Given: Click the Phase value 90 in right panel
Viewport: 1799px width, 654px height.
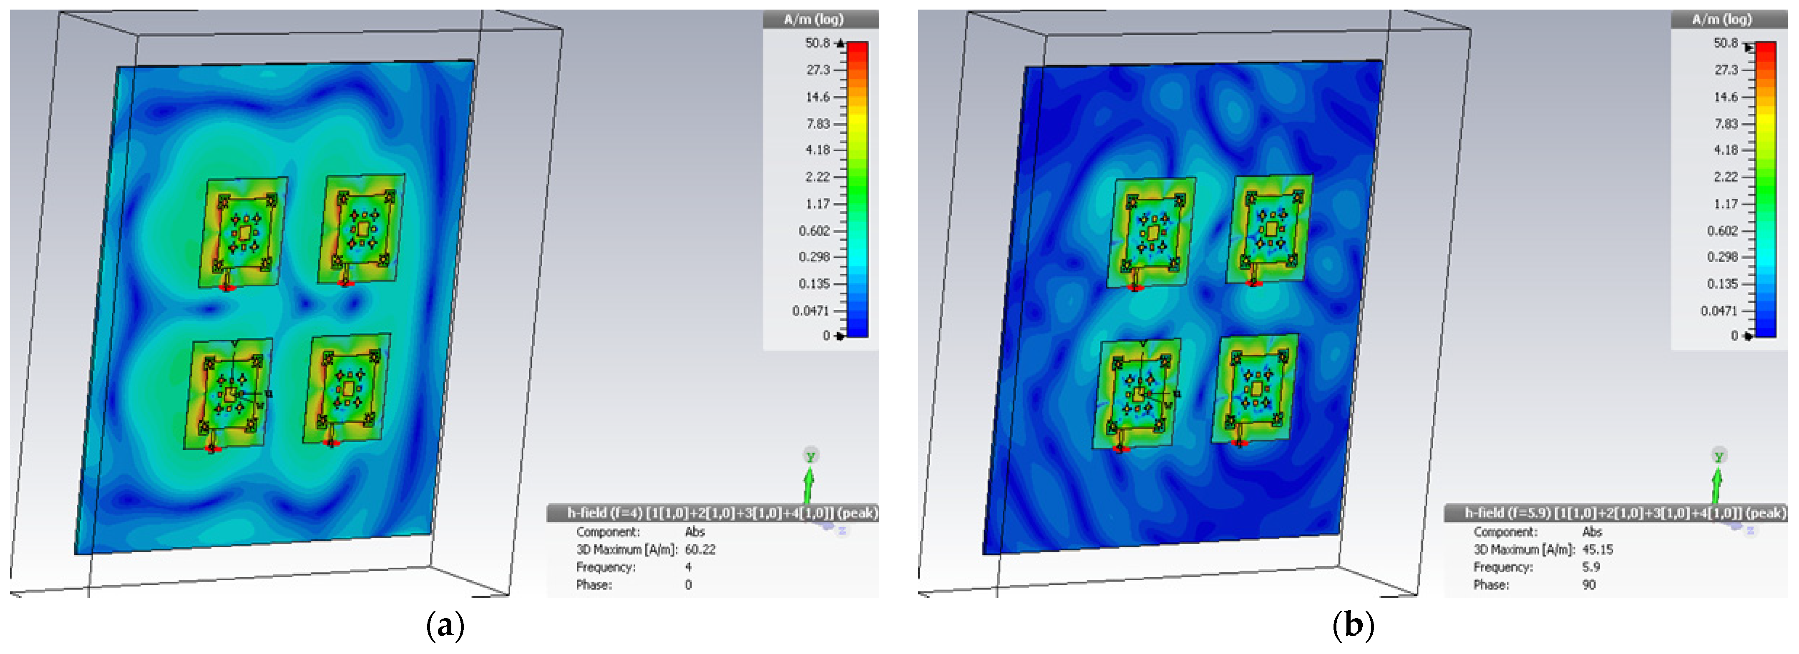Looking at the screenshot, I should coord(1589,585).
